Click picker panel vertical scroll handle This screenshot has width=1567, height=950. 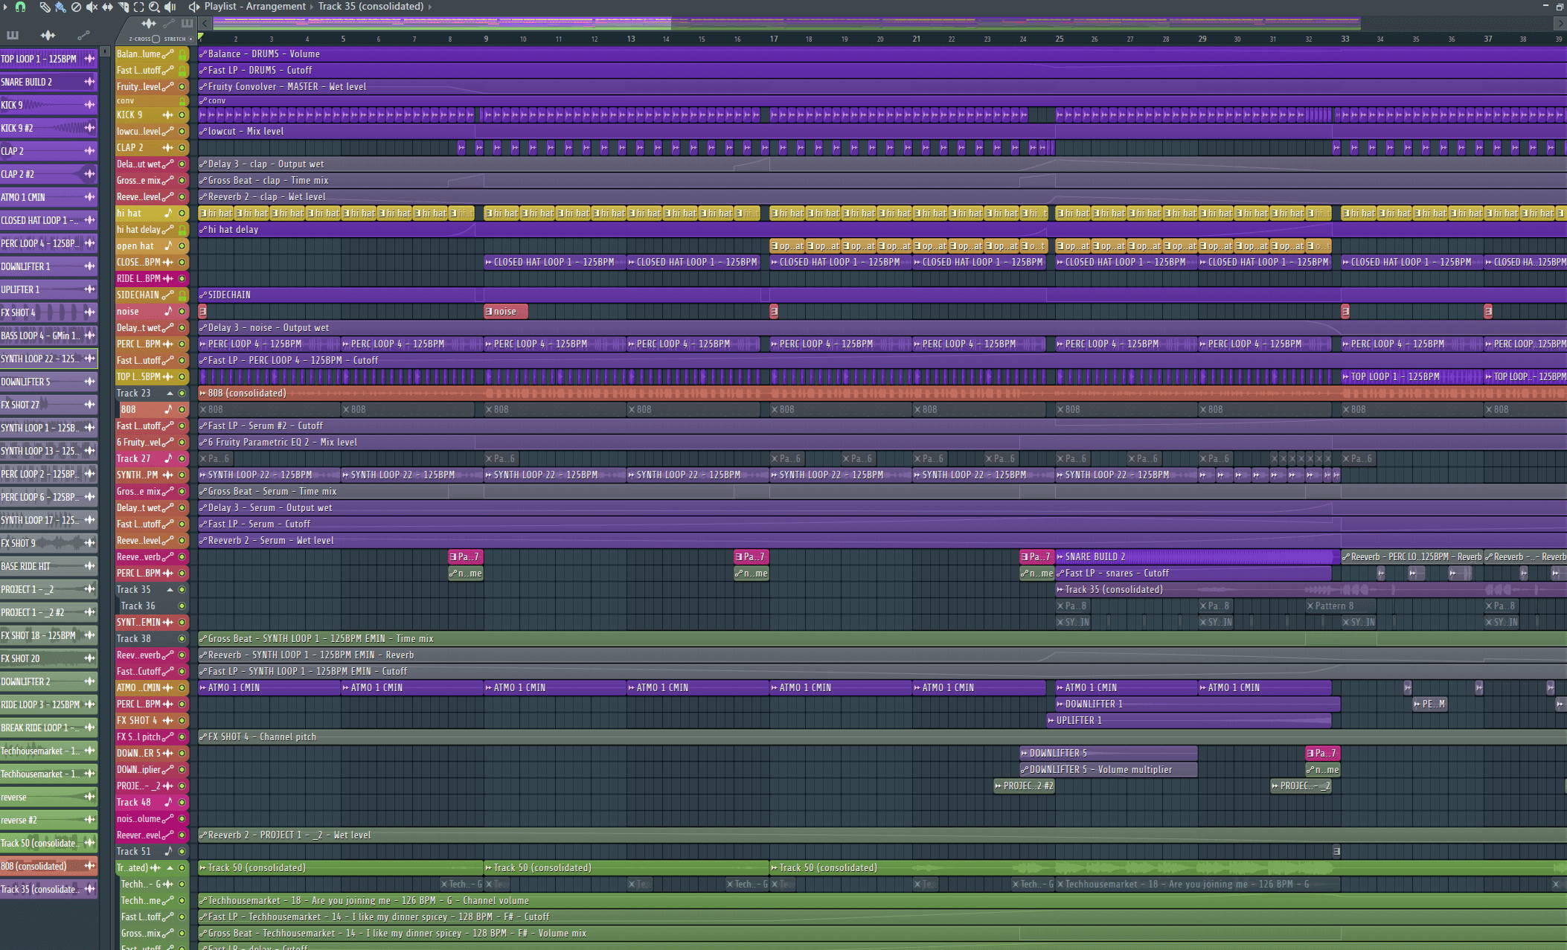click(x=105, y=51)
